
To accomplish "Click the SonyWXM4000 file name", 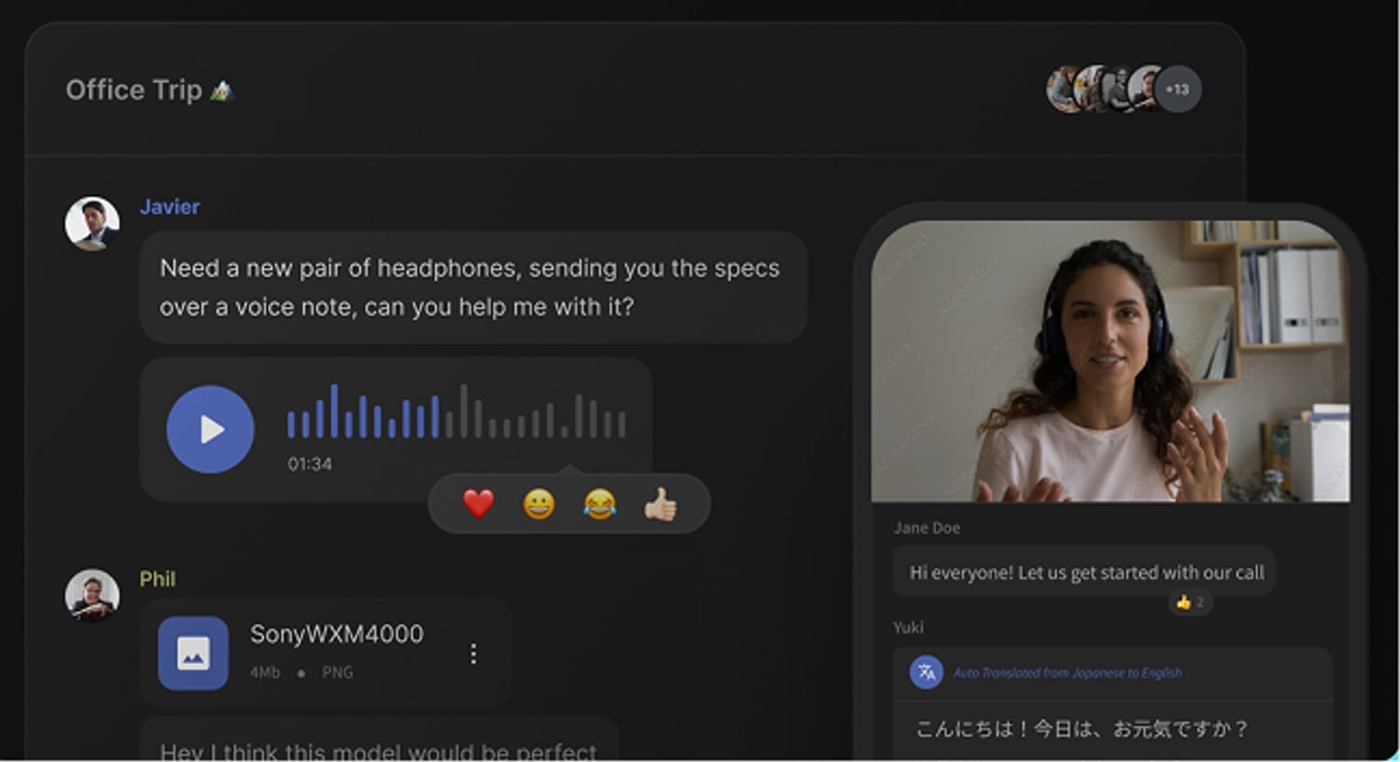I will 337,634.
